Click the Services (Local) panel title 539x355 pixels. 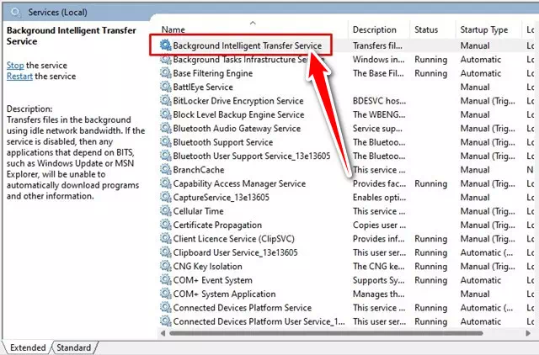pos(57,13)
